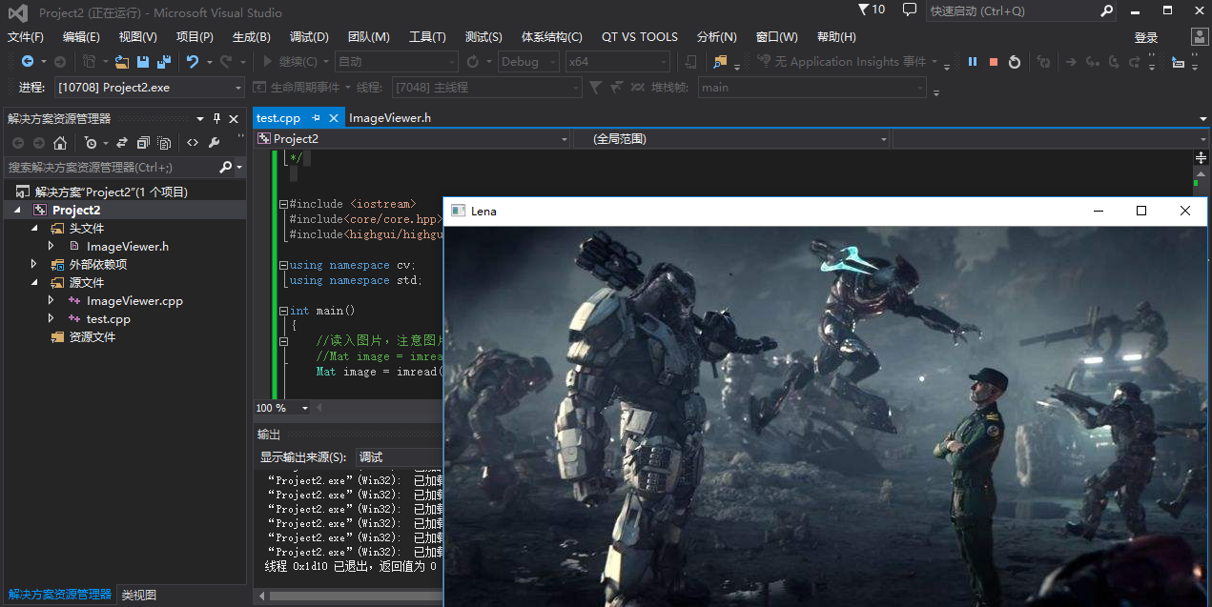1212x607 pixels.
Task: Select ImageViewer.cpp in the source files
Action: [x=134, y=300]
